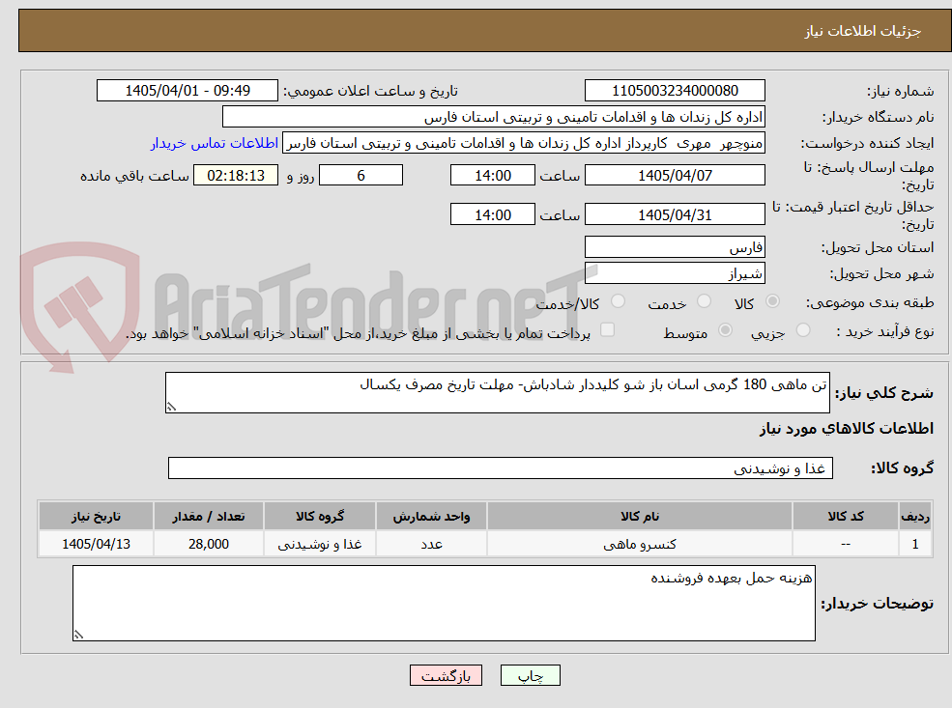Screen dimensions: 952x708
Task: Click the remaining days field showing 6
Action: (x=361, y=176)
